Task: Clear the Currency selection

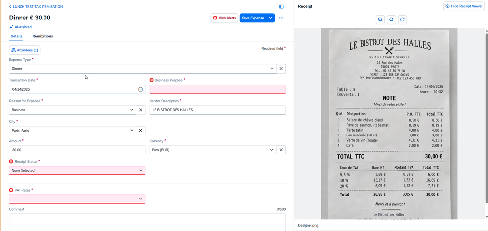Action: [281, 150]
